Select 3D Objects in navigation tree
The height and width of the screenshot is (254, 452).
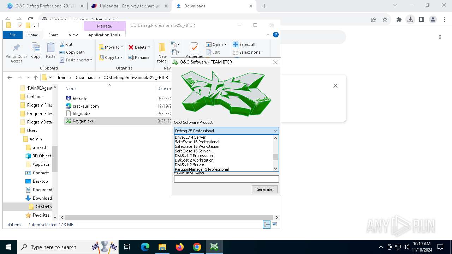coord(42,156)
